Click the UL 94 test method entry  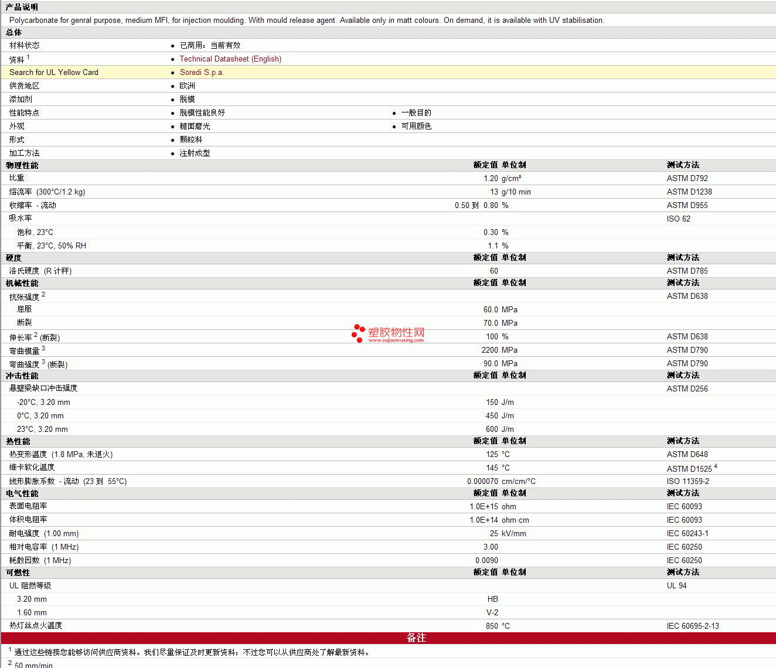676,586
